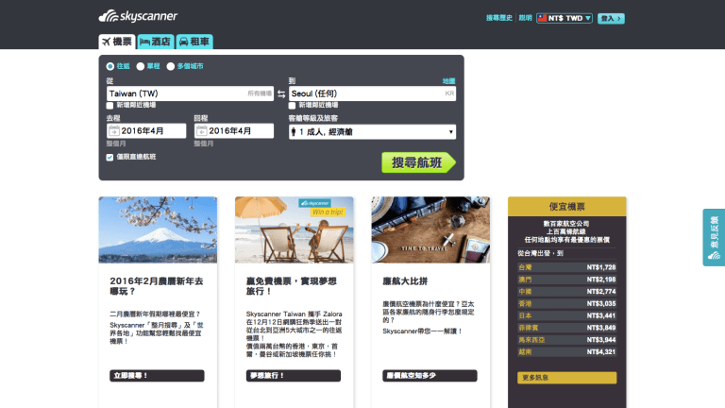Open NT$ TWD currency dropdown

click(x=565, y=18)
